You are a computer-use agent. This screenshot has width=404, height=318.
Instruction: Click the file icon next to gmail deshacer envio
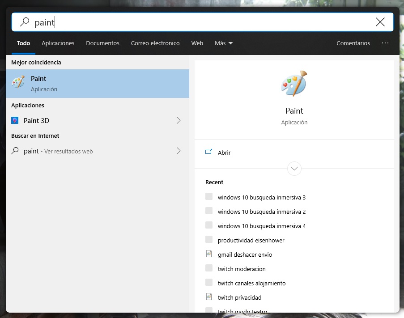(x=209, y=254)
